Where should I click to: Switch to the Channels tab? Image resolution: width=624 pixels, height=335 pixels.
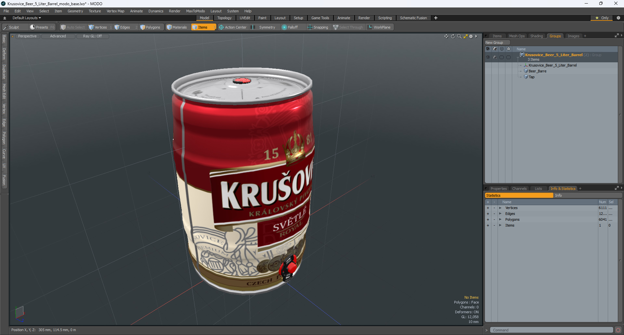click(519, 189)
